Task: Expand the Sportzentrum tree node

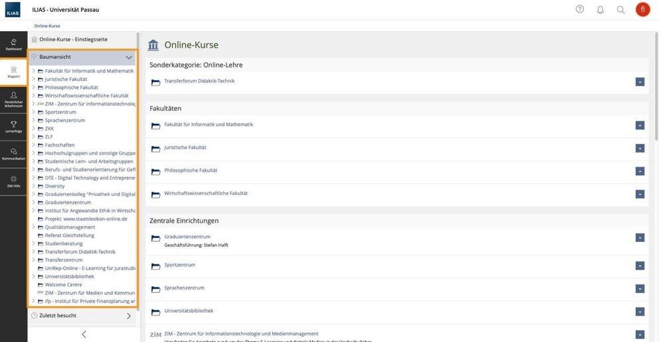Action: pos(33,112)
